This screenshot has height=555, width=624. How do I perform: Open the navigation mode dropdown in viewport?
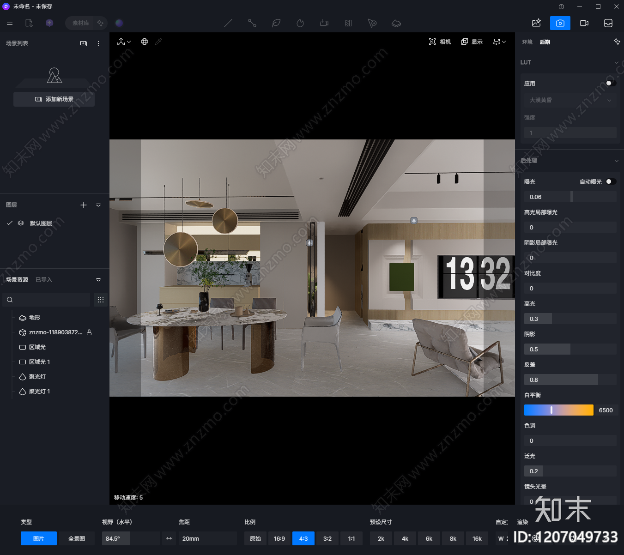[124, 42]
